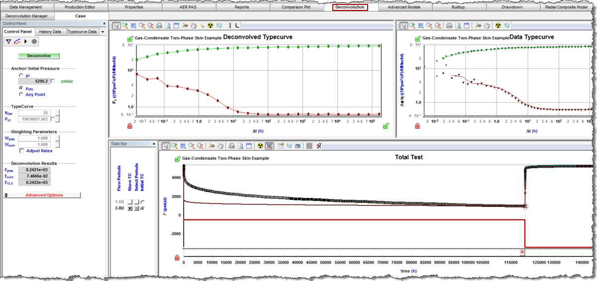Click the red lock icon below Deconvolved Typecurve y-axis

coord(130,126)
